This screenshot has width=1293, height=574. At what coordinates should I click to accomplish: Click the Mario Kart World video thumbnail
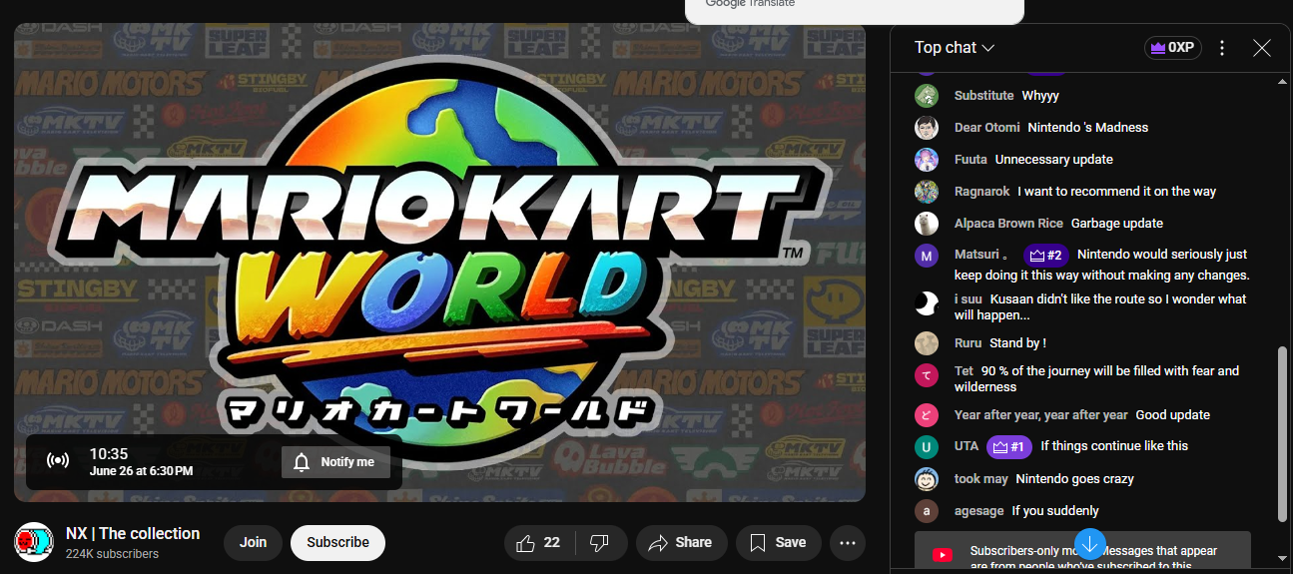pyautogui.click(x=439, y=262)
